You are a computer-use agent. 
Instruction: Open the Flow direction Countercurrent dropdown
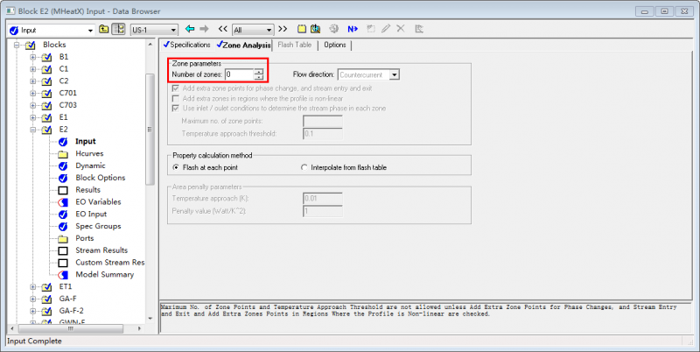(x=395, y=75)
